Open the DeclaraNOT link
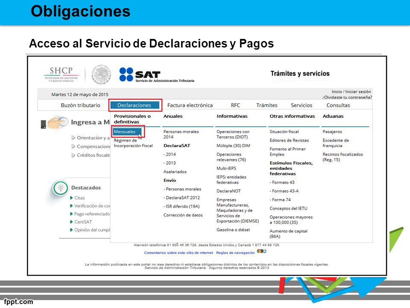Image resolution: width=410 pixels, height=308 pixels. click(228, 191)
